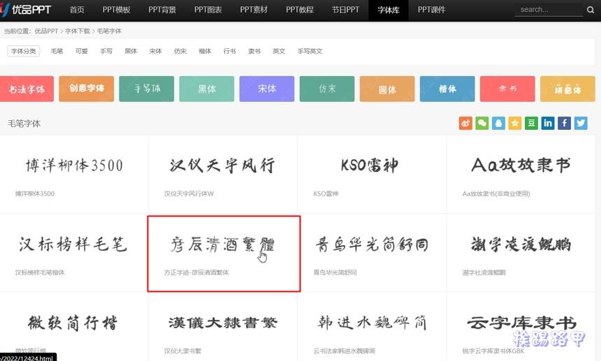Filter by 英文 category
This screenshot has width=601, height=361.
coord(279,51)
